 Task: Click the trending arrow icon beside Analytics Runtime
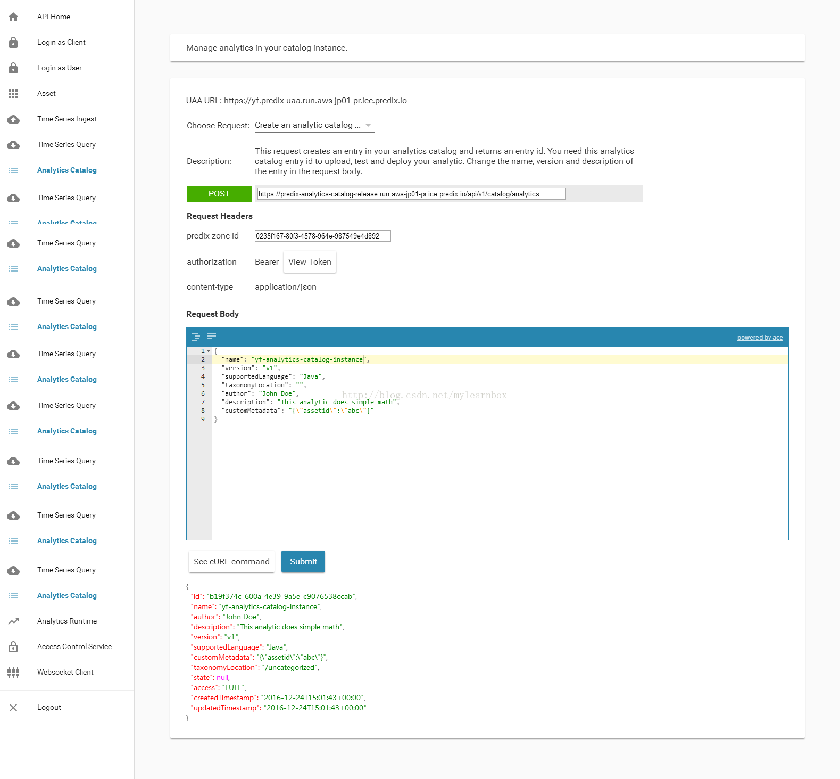coord(13,621)
